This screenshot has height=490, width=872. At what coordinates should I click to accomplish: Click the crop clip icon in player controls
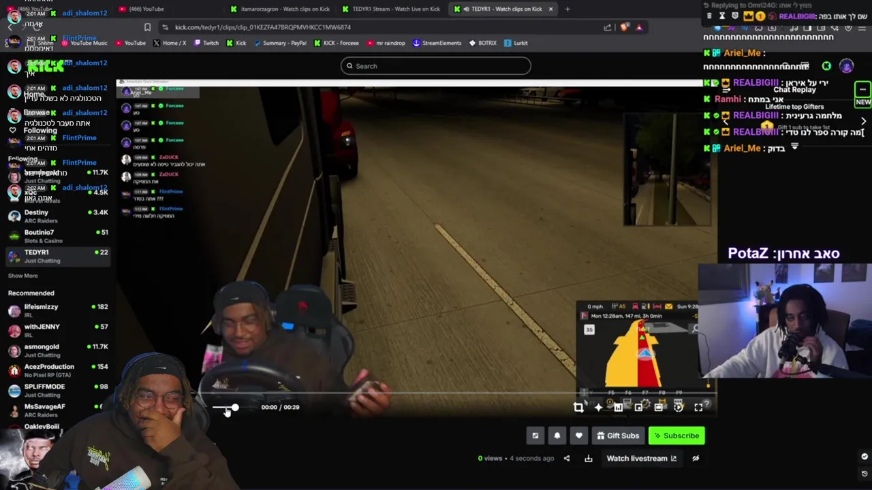[x=578, y=407]
